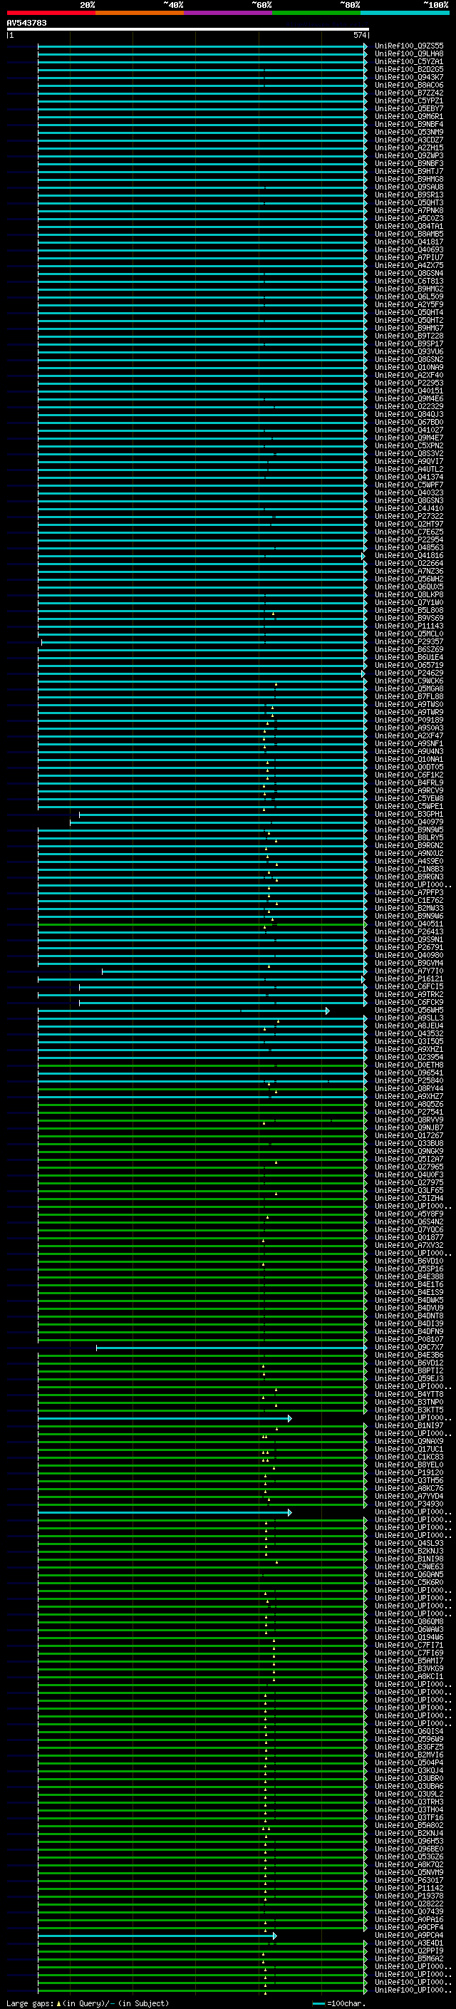
Task: Click the green ~80% identity color bar
Action: click(x=316, y=13)
